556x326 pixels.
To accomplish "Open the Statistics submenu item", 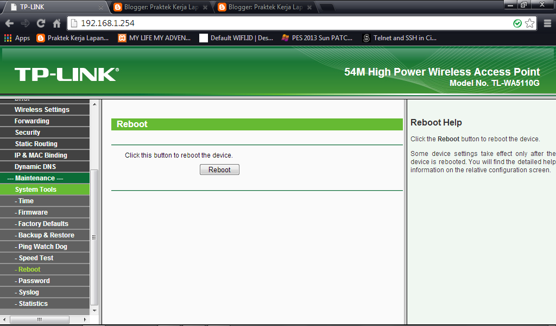I will [45, 303].
